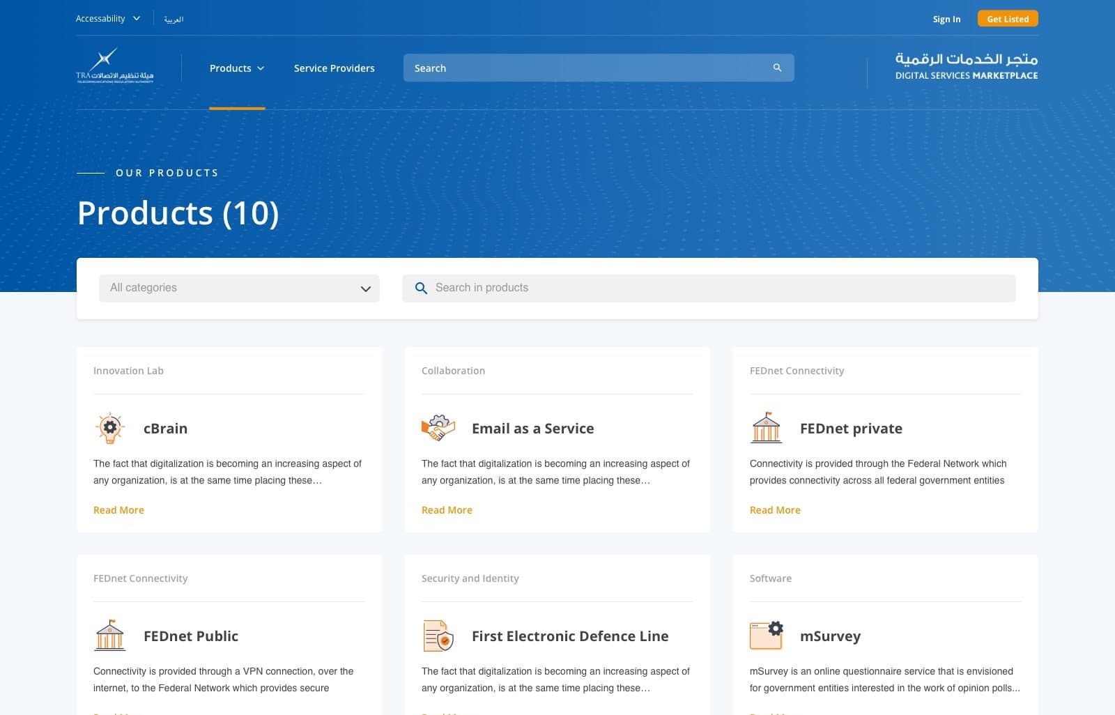This screenshot has width=1115, height=715.
Task: Read More about FEDnet private
Action: (775, 510)
